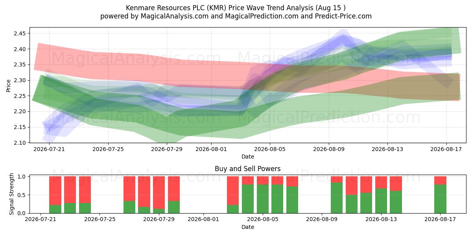Screen dimensions: 472x236
Task: Click 2026-07-21 on the price chart axis
Action: (x=50, y=149)
